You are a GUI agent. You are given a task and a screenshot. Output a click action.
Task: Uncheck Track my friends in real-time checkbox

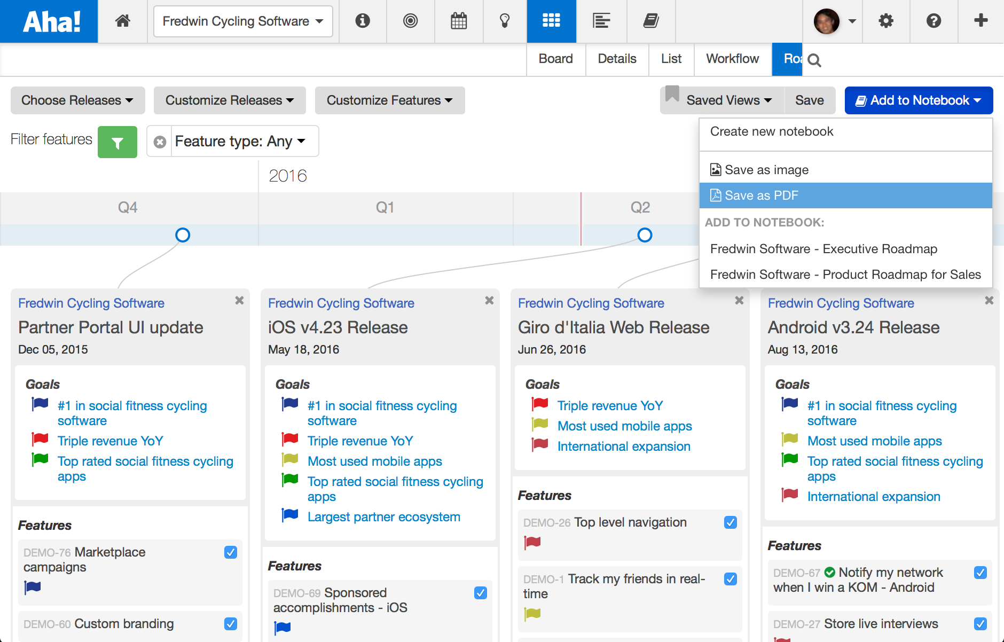[731, 579]
